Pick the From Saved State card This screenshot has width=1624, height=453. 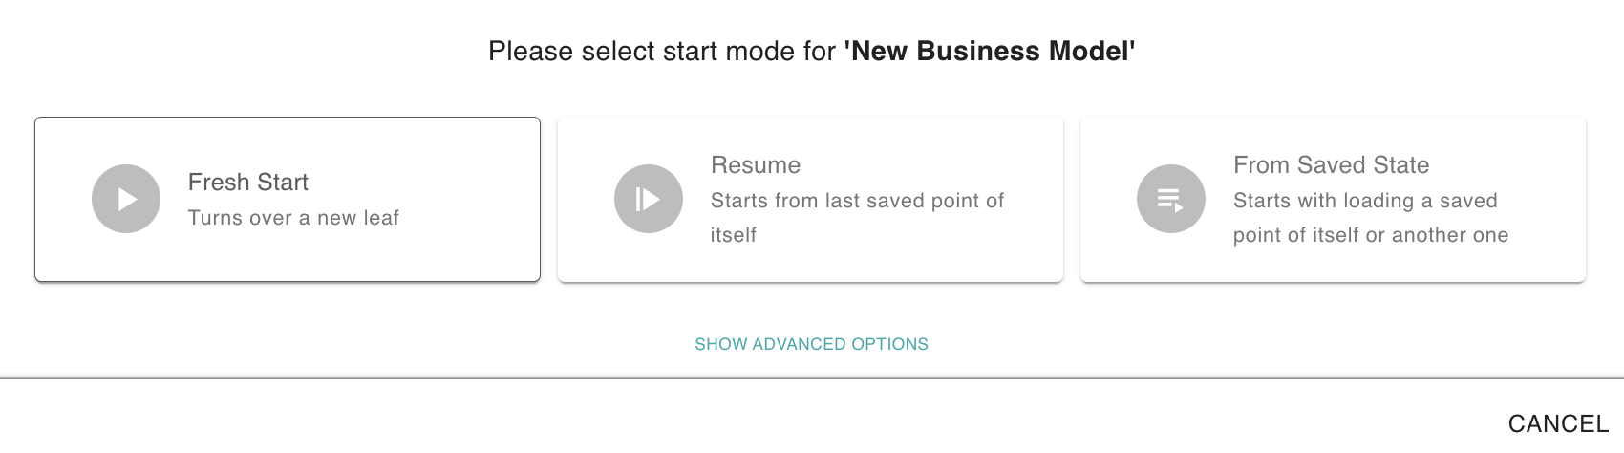click(x=1333, y=199)
